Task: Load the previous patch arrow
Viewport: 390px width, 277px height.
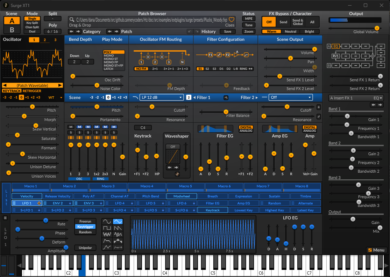Action: pyautogui.click(x=110, y=31)
